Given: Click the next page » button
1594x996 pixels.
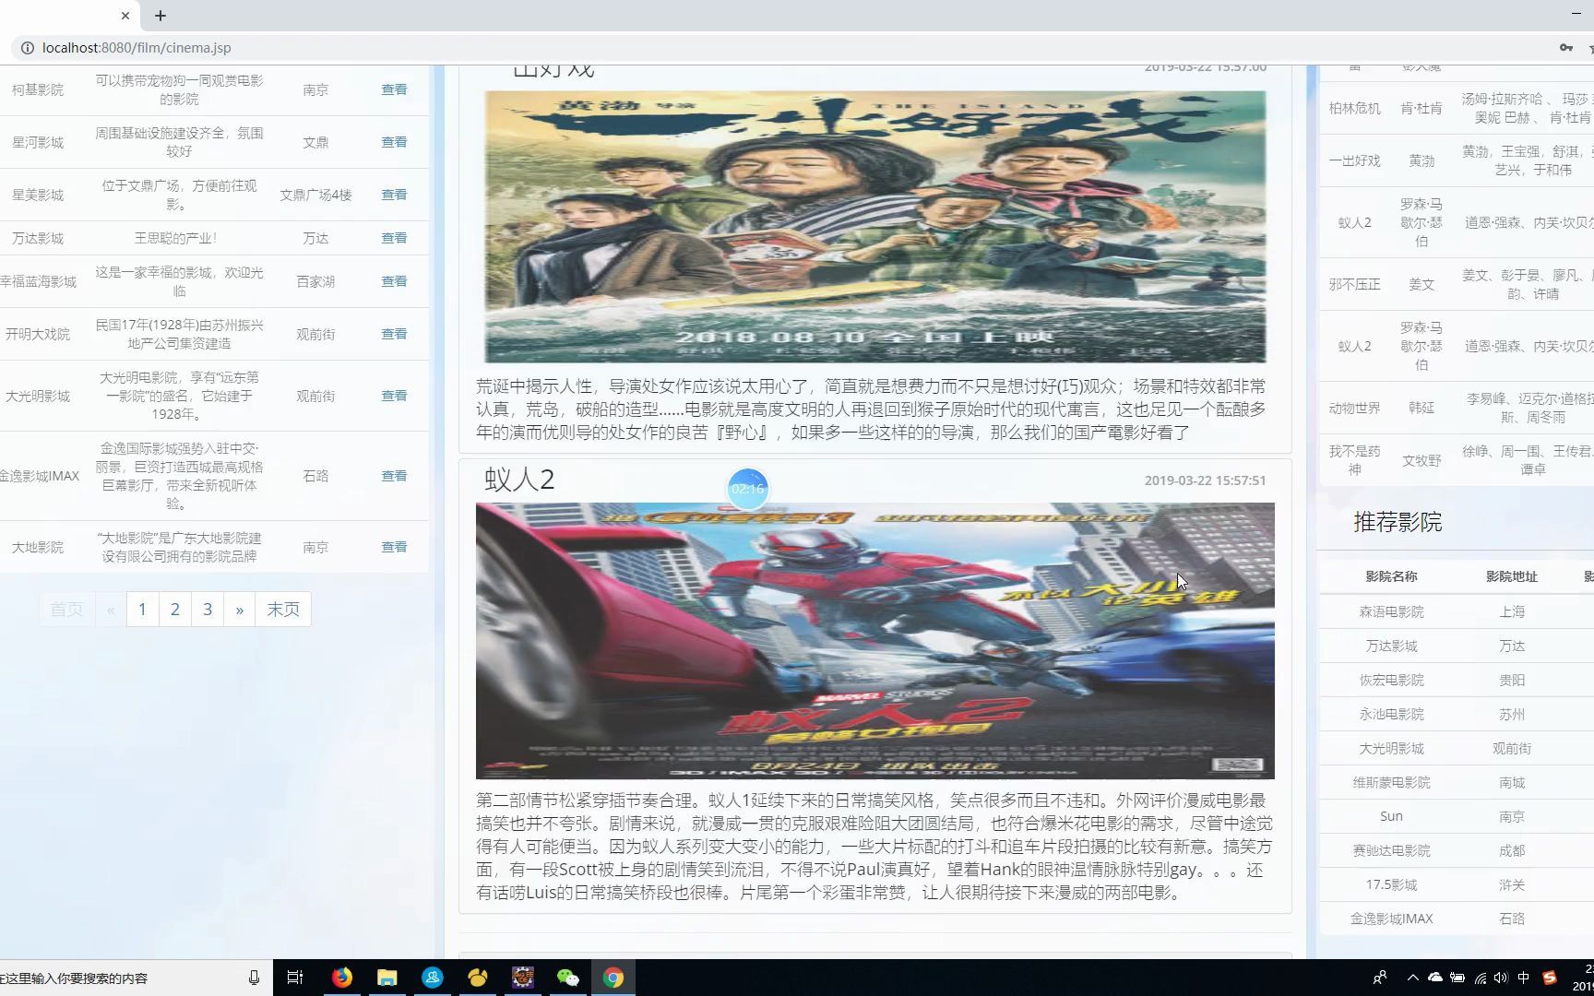Looking at the screenshot, I should coord(240,609).
